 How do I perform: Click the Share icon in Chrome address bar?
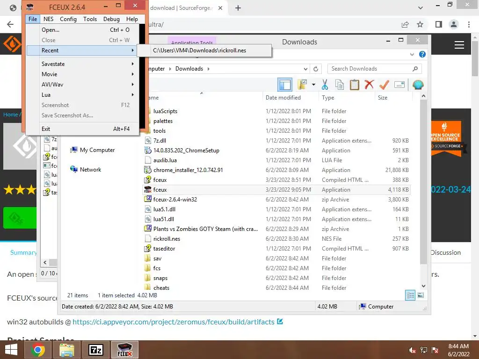405,24
